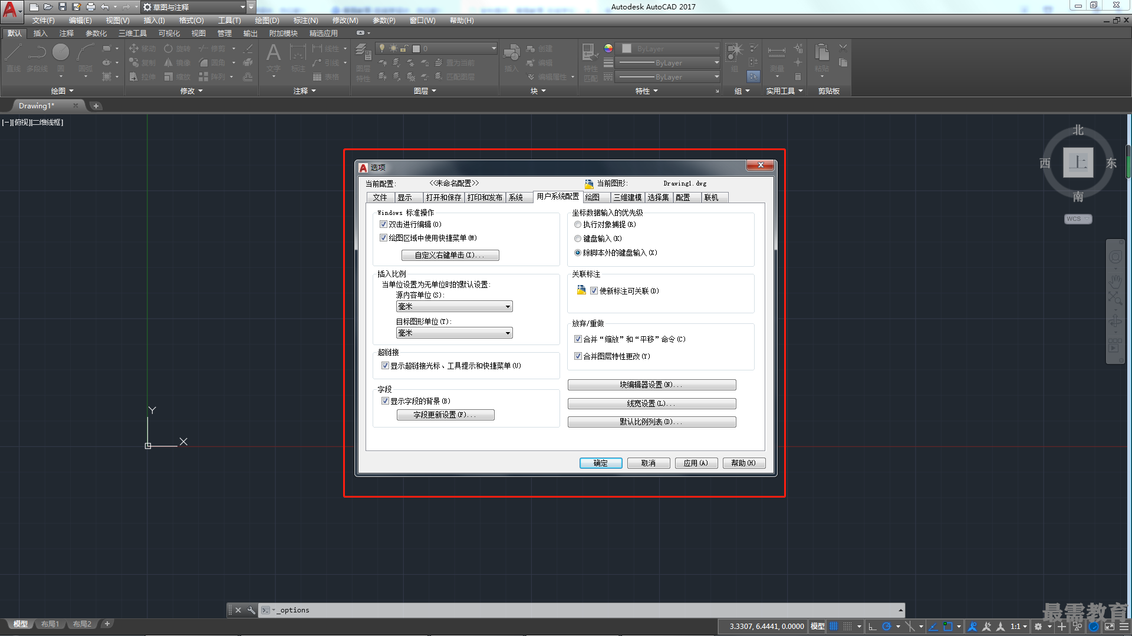
Task: Click the Default Scale List button
Action: tap(651, 422)
